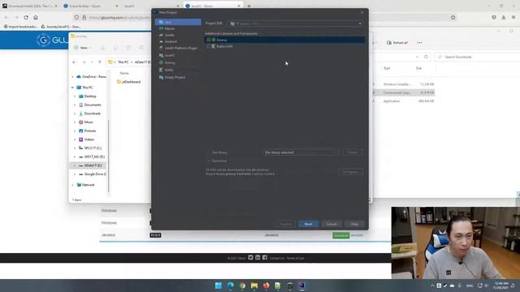This screenshot has width=520, height=292.
Task: Expand the Network node in File Explorer
Action: click(73, 185)
